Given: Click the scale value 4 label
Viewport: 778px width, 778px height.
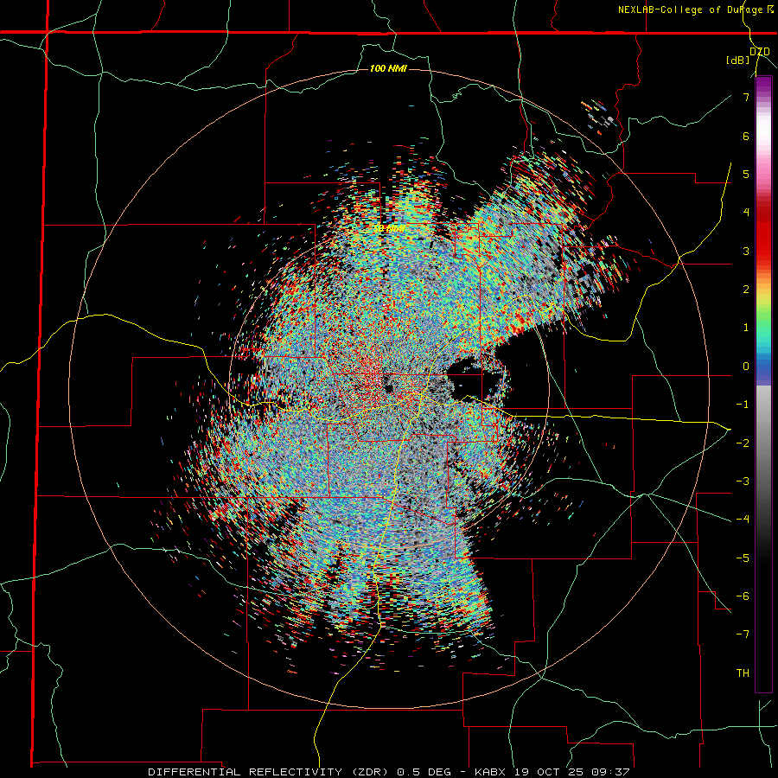Looking at the screenshot, I should [x=746, y=213].
